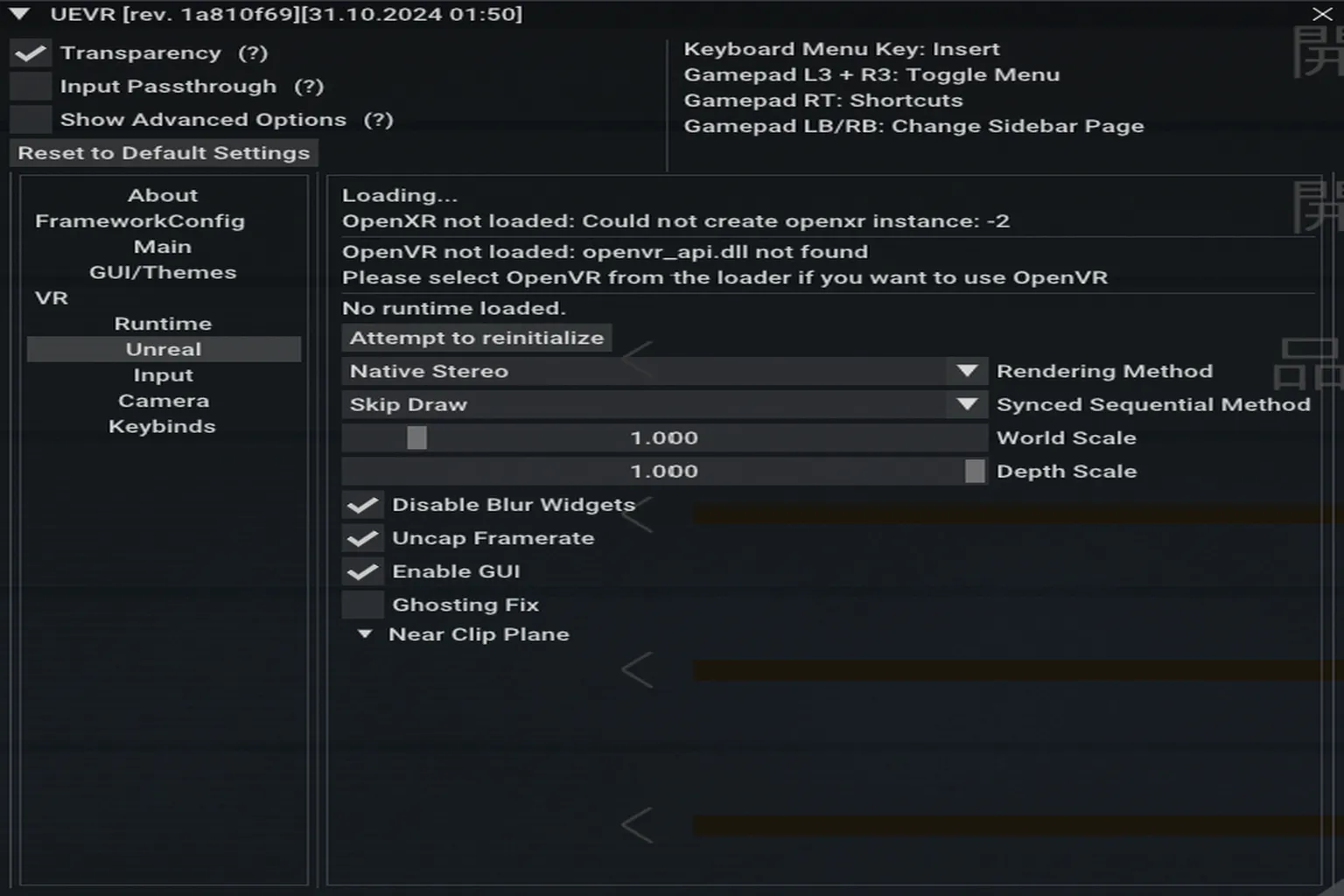Screen dimensions: 1344x896
Task: Expand the Near Clip Plane section
Action: (x=366, y=634)
